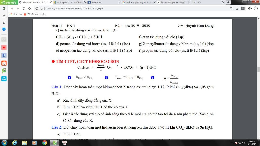Click the 'Câu 1:' question label

tap(57, 87)
